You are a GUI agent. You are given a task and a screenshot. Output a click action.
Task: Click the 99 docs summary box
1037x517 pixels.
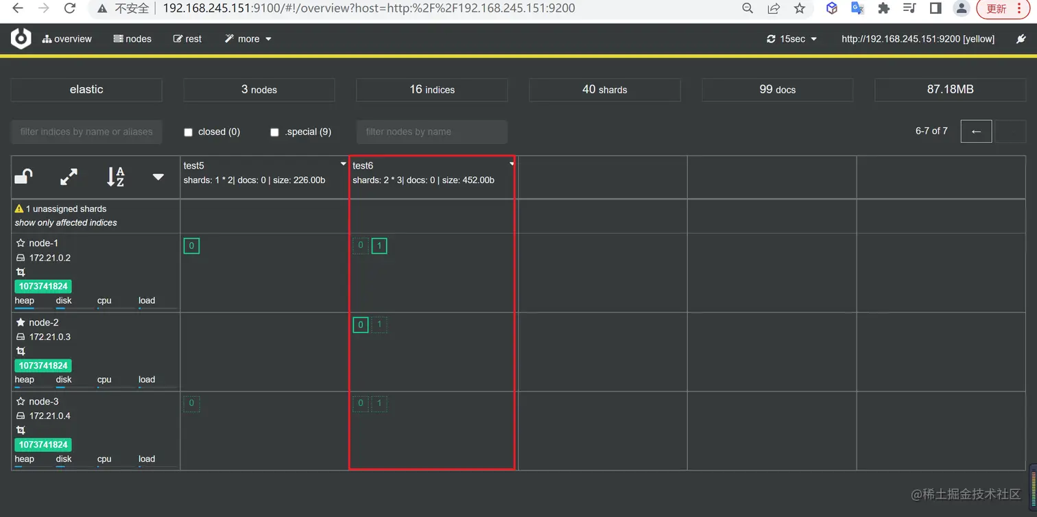[x=778, y=90]
